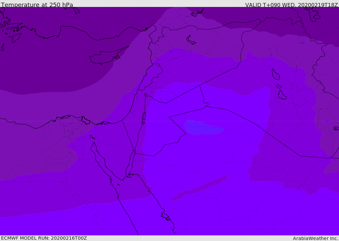Viewport: 339px width, 241px height.
Task: Click the 'VALID T+090 WED. 20200219T18Z' label
Action: (291, 5)
